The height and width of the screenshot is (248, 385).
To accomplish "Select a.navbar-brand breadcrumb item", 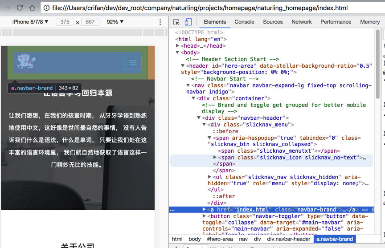I will 334,239.
